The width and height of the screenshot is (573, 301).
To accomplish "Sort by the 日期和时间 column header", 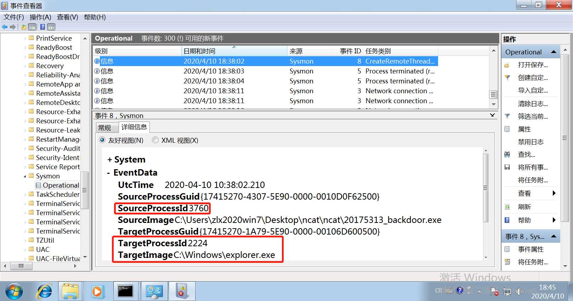I will point(234,51).
